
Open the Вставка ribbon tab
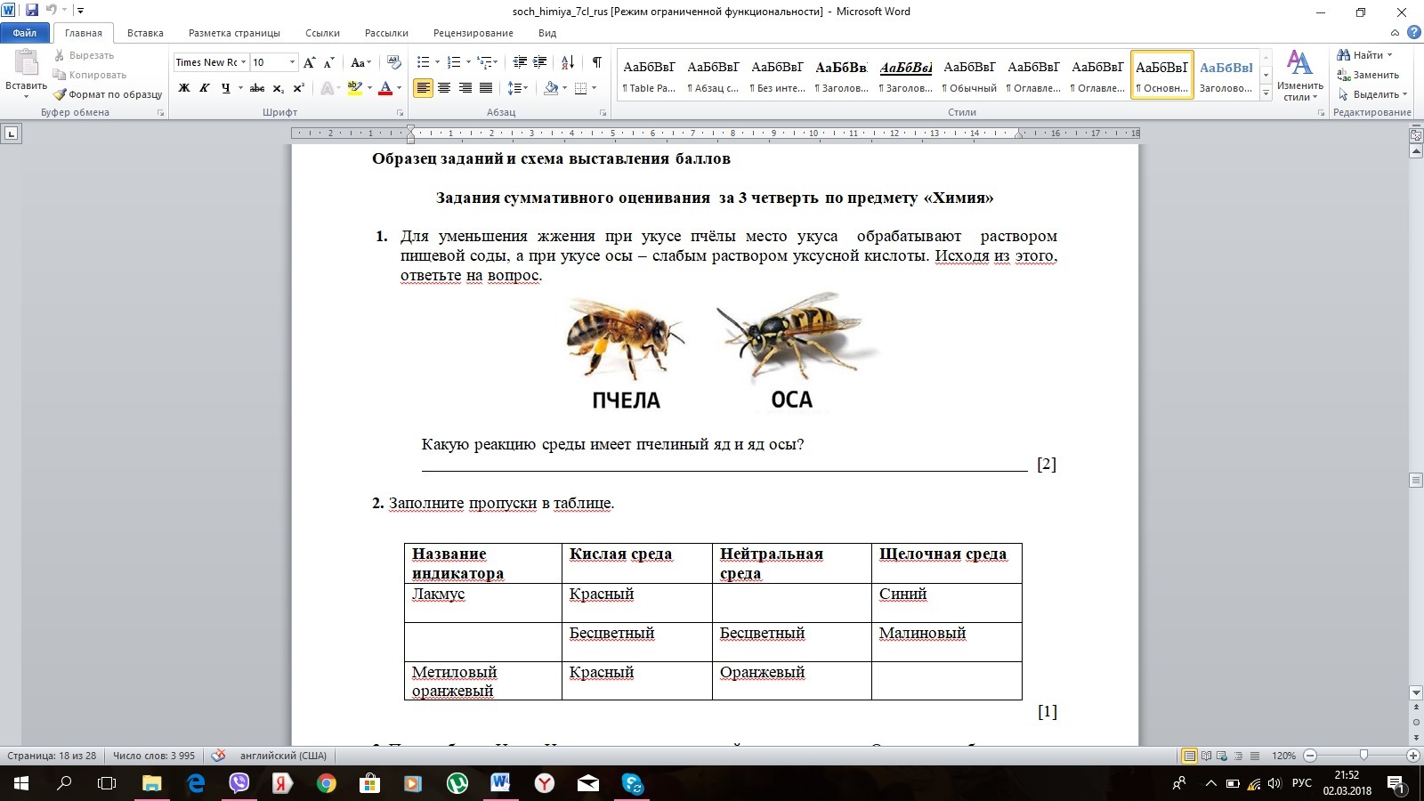(x=145, y=33)
